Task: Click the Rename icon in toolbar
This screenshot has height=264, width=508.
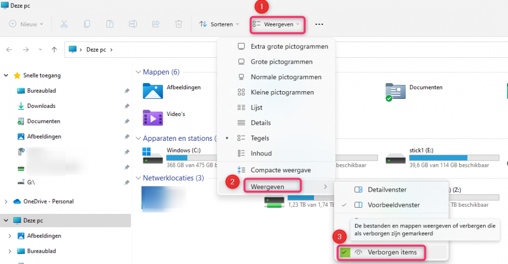Action: [x=133, y=24]
